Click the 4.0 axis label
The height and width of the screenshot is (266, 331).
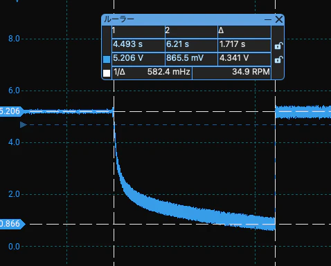pos(14,142)
